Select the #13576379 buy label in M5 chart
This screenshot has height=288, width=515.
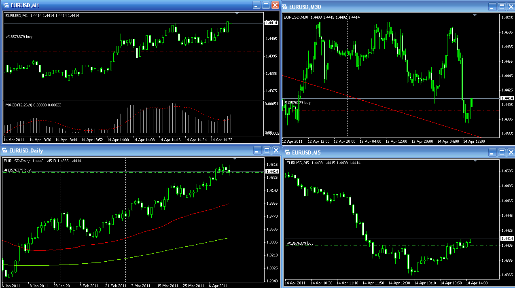[300, 244]
